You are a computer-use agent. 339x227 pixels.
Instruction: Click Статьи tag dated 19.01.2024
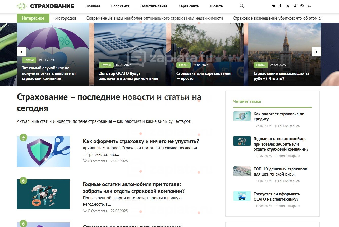pyautogui.click(x=29, y=60)
